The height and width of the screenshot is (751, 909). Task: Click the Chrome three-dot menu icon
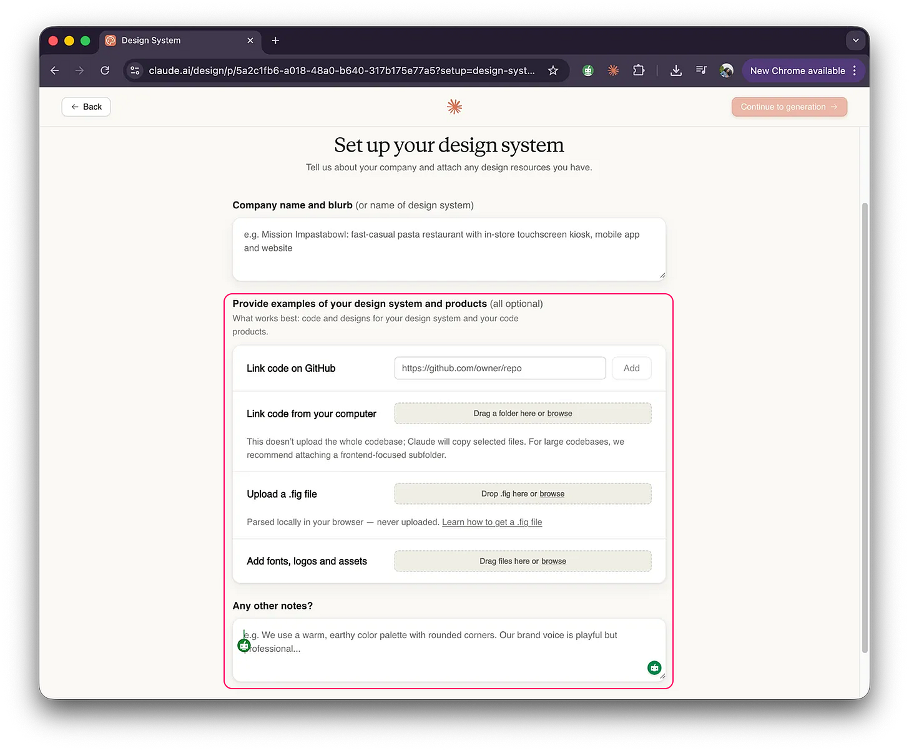[x=855, y=70]
